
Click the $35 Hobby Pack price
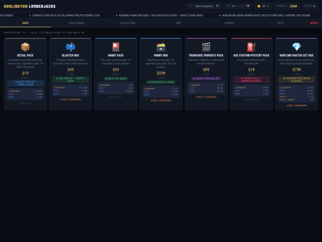click(116, 69)
